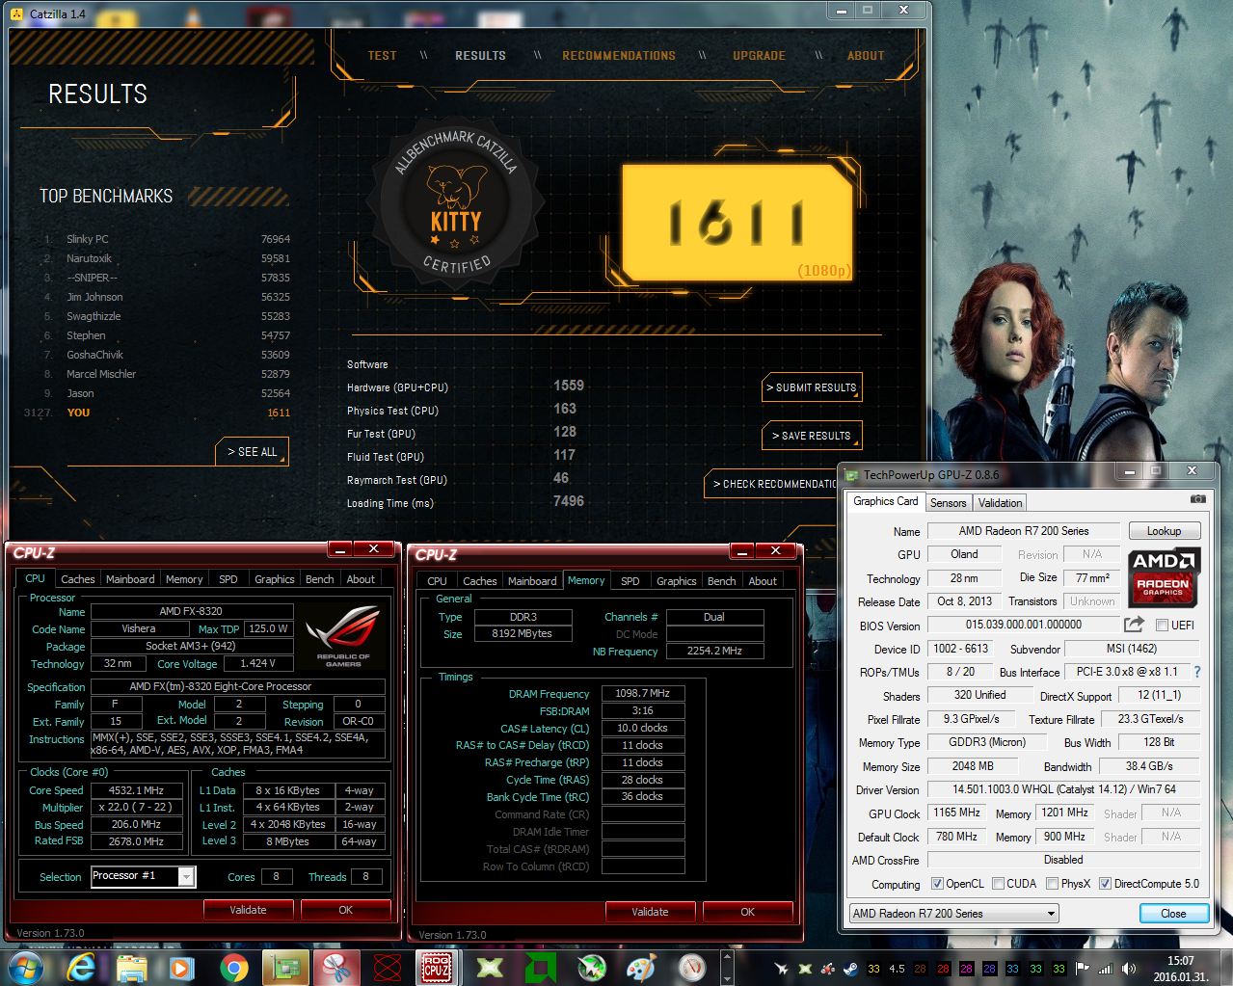Viewport: 1233px width, 986px height.
Task: Open the ABOUT section in Catzilla
Action: (x=866, y=55)
